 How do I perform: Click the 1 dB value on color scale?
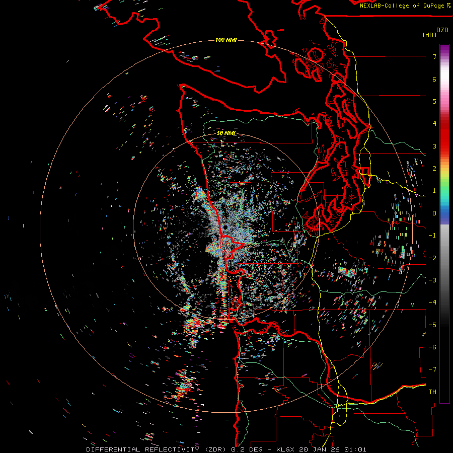pyautogui.click(x=434, y=191)
